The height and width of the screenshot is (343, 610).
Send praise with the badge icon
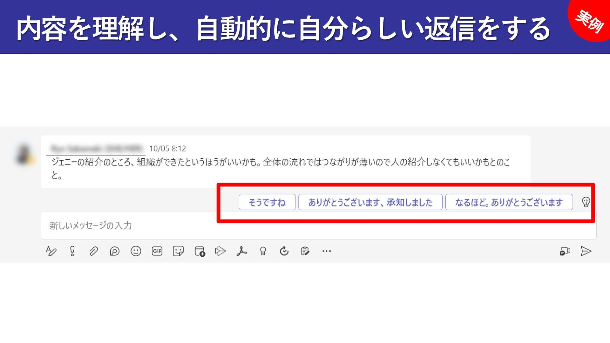[x=263, y=251]
